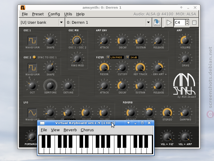214x161 pixels.
Task: Open the Config menu
Action: coord(54,14)
